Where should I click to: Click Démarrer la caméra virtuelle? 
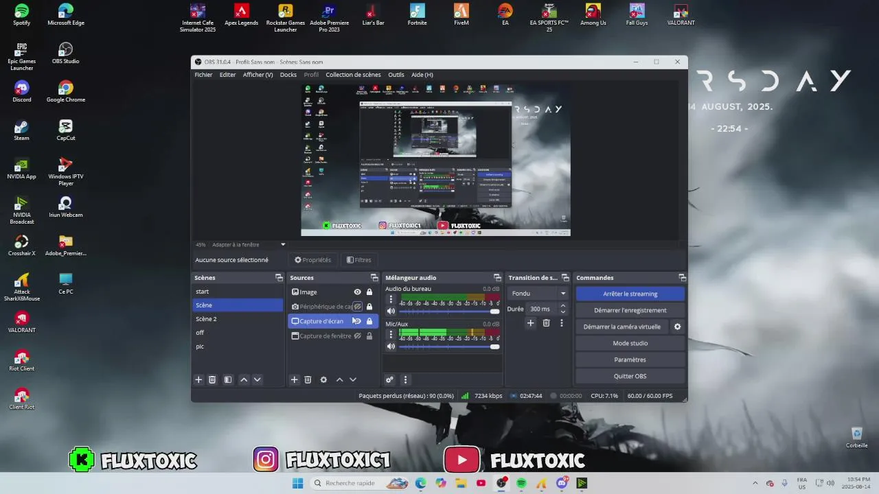[x=622, y=327]
